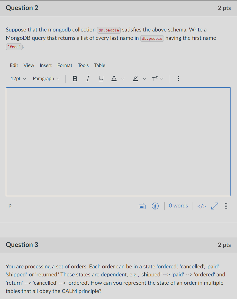Image resolution: width=237 pixels, height=299 pixels.
Task: Open the more toolbar options menu
Action: (x=178, y=78)
